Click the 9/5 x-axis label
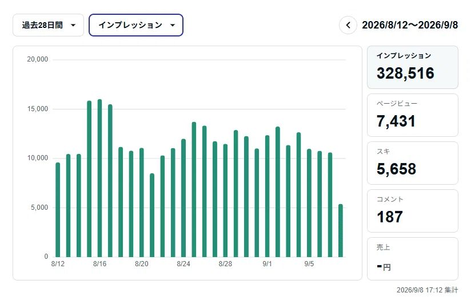The width and height of the screenshot is (471, 297). point(309,264)
